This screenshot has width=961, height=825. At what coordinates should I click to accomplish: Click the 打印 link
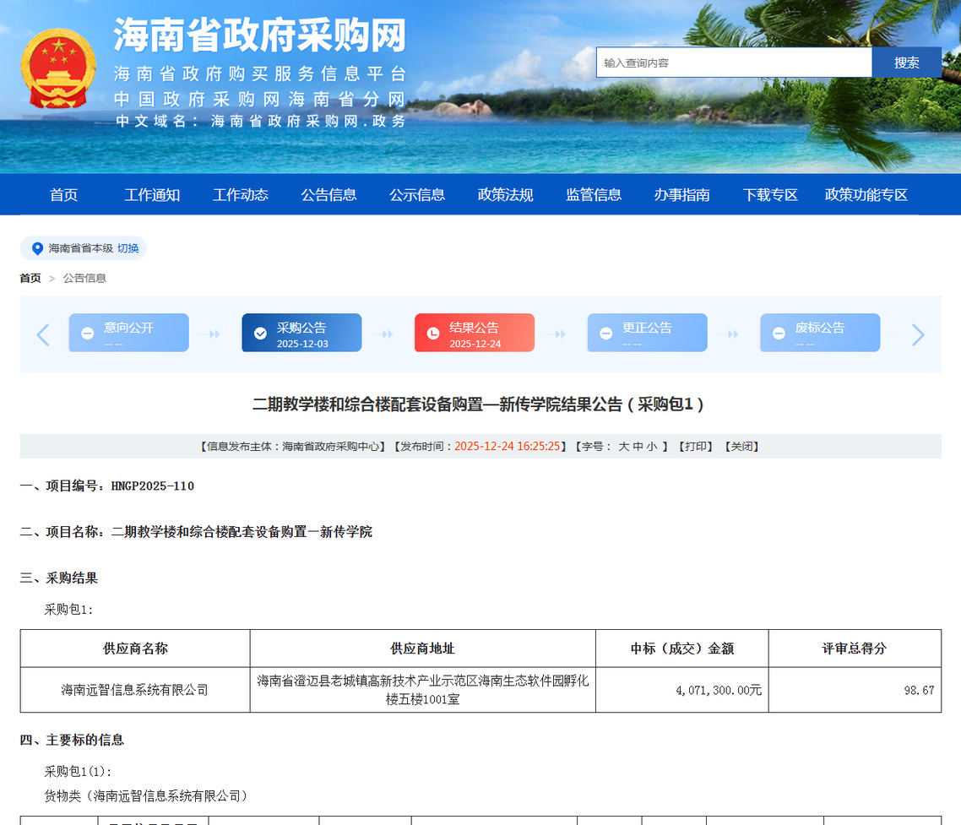pyautogui.click(x=697, y=447)
